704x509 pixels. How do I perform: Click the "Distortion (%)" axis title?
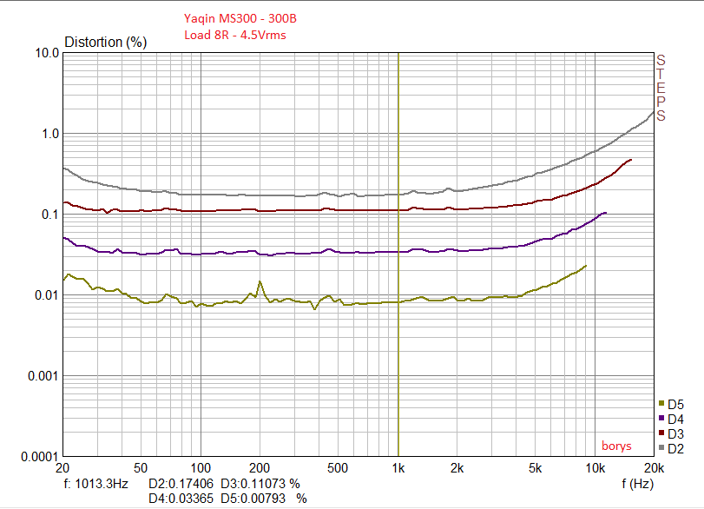[106, 43]
